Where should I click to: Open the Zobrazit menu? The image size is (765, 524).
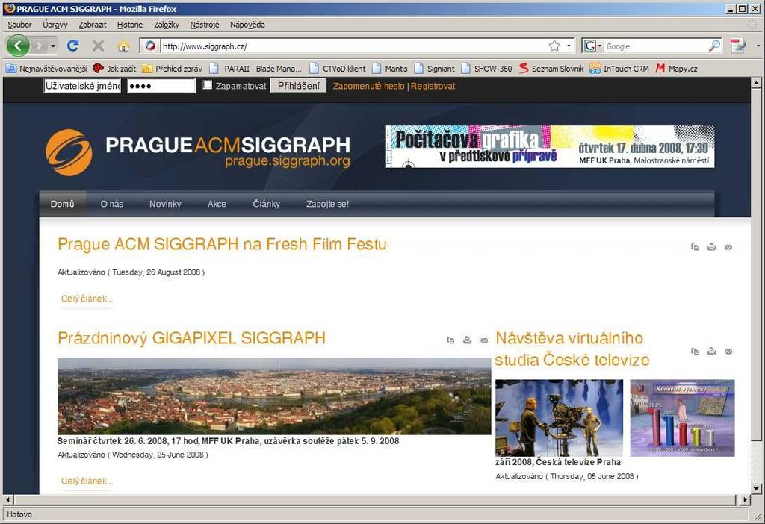pyautogui.click(x=92, y=25)
